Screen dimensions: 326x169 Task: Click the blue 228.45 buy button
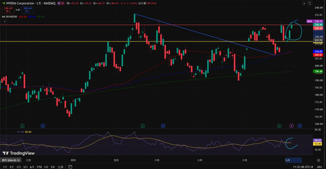click(x=27, y=10)
